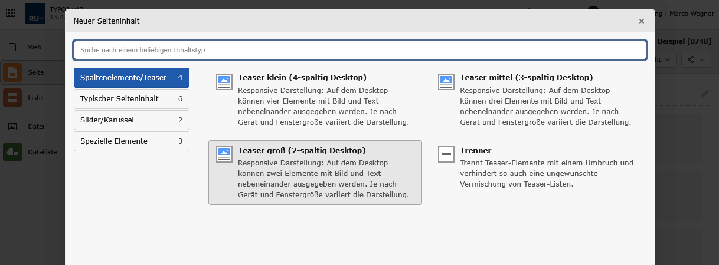Click the application grid menu icon
This screenshot has width=719, height=265.
click(x=11, y=12)
